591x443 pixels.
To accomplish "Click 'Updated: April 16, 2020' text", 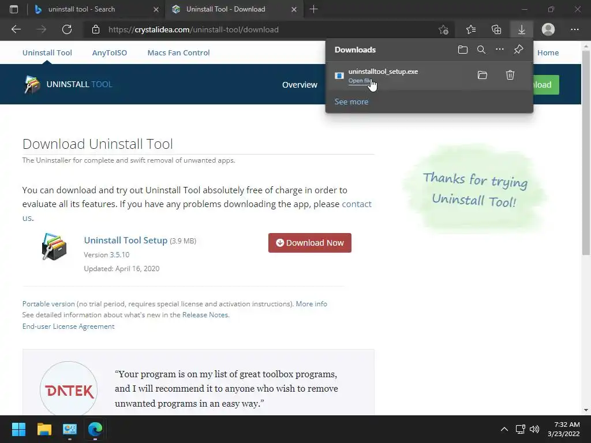I will pyautogui.click(x=121, y=269).
